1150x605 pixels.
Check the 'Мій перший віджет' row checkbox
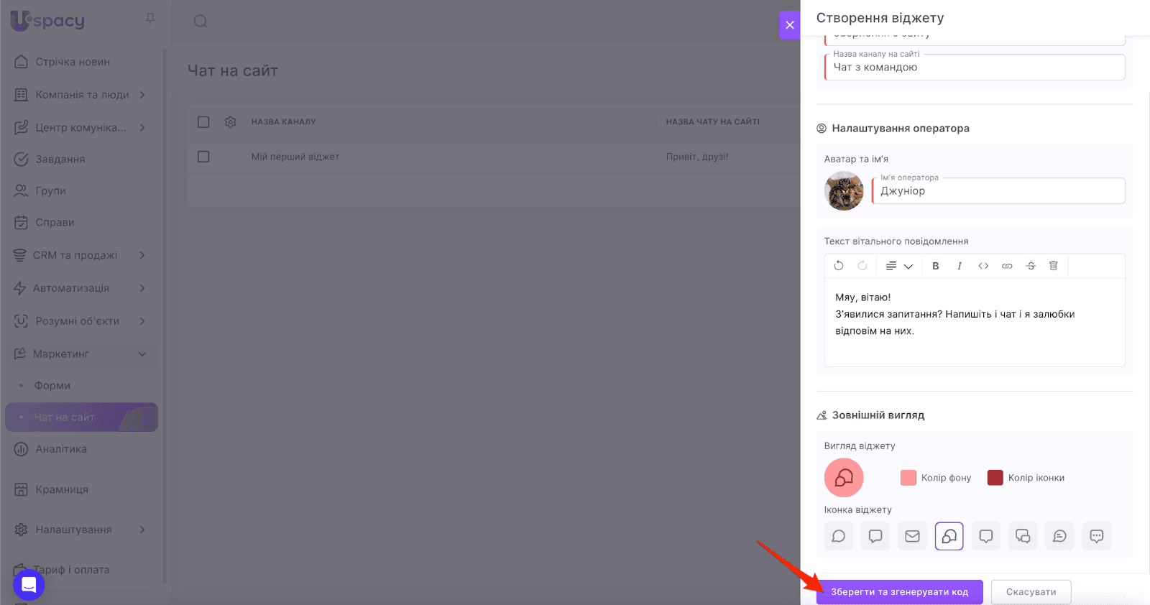point(203,157)
